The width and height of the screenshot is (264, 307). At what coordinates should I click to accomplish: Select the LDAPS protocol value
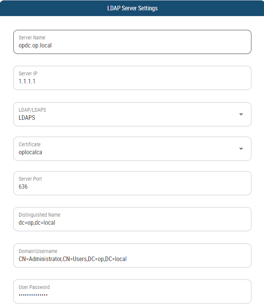click(27, 118)
